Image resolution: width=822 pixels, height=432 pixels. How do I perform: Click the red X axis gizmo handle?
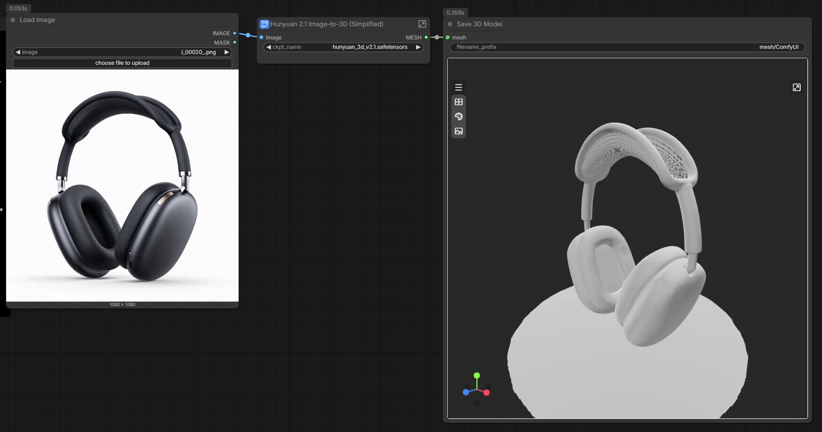point(487,393)
